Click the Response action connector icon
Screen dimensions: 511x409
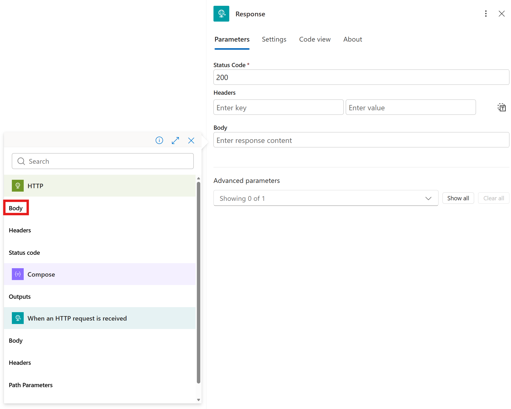[x=221, y=14]
